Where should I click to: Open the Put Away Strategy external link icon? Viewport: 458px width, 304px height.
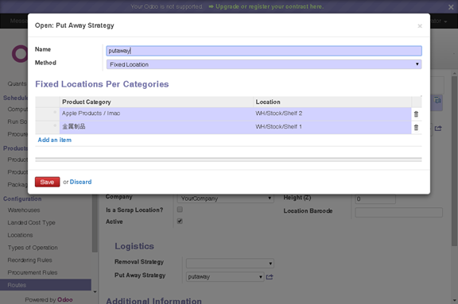coord(270,277)
